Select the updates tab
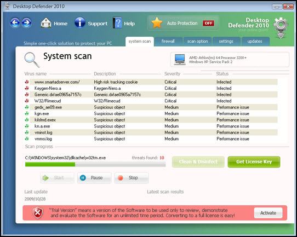The image size is (297, 237). coord(255,42)
